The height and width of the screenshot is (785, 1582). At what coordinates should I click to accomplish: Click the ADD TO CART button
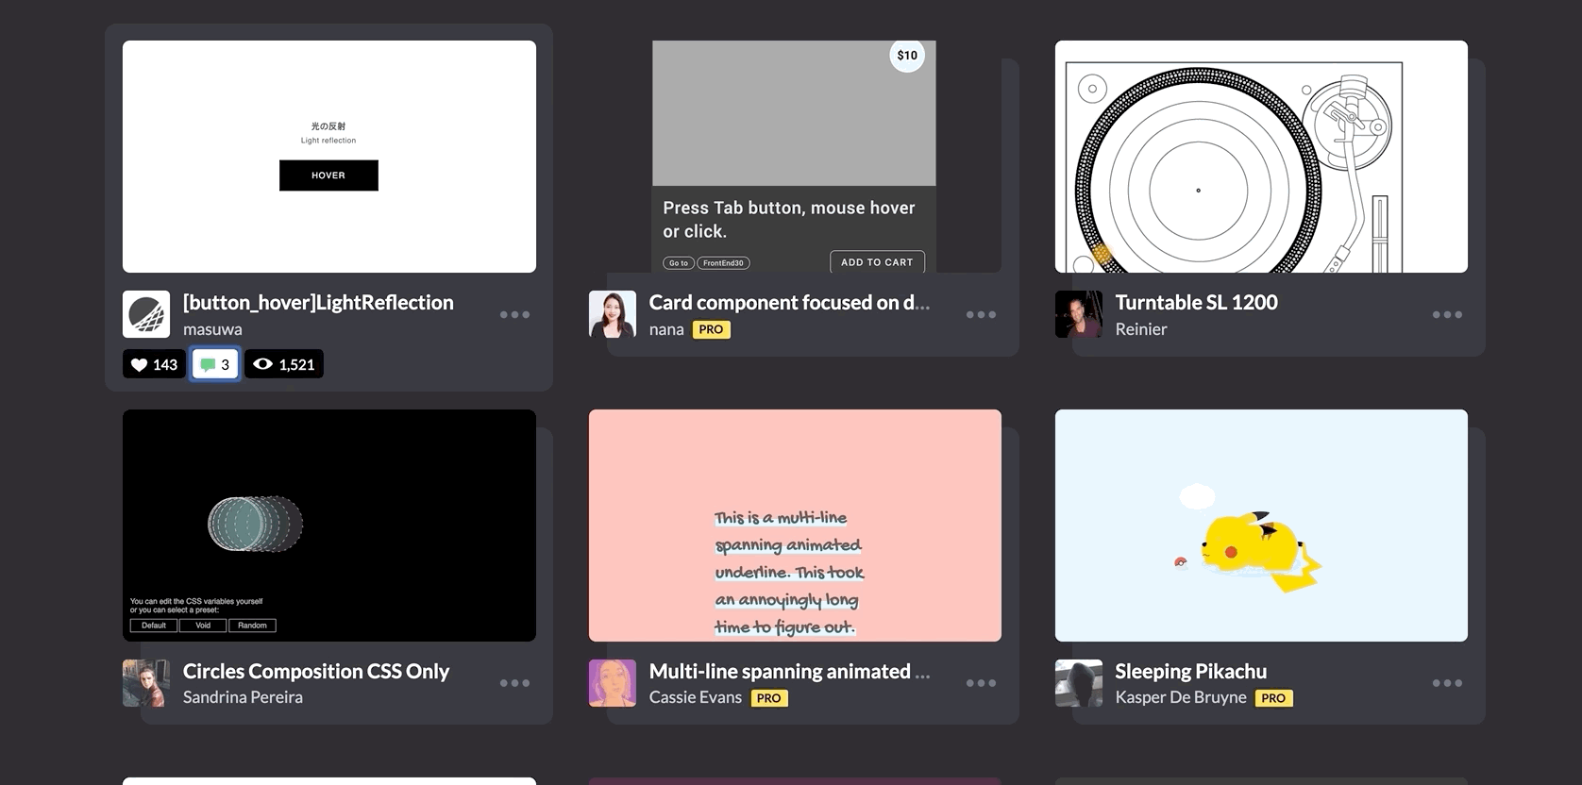pyautogui.click(x=877, y=262)
